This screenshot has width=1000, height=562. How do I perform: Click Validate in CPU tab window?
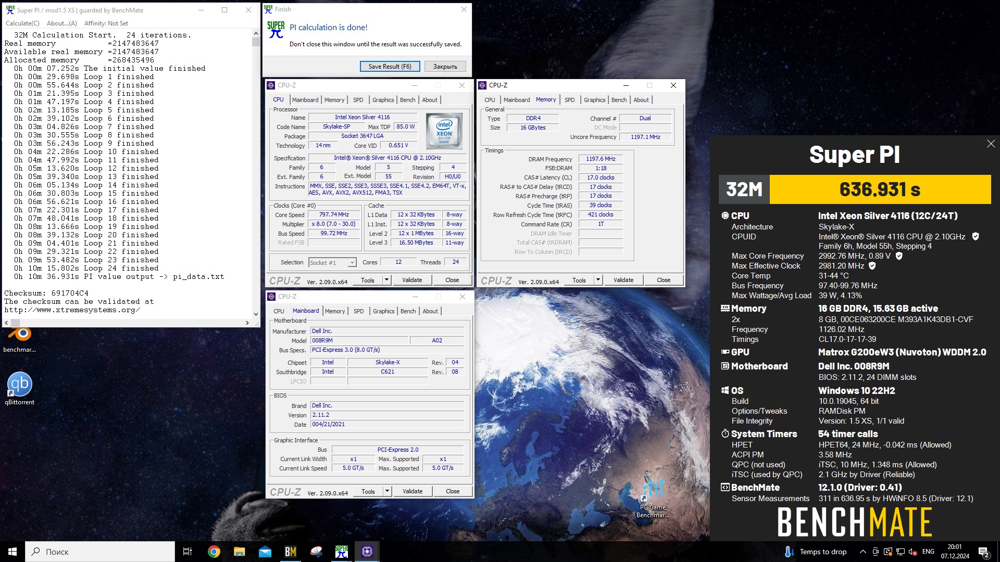point(412,280)
